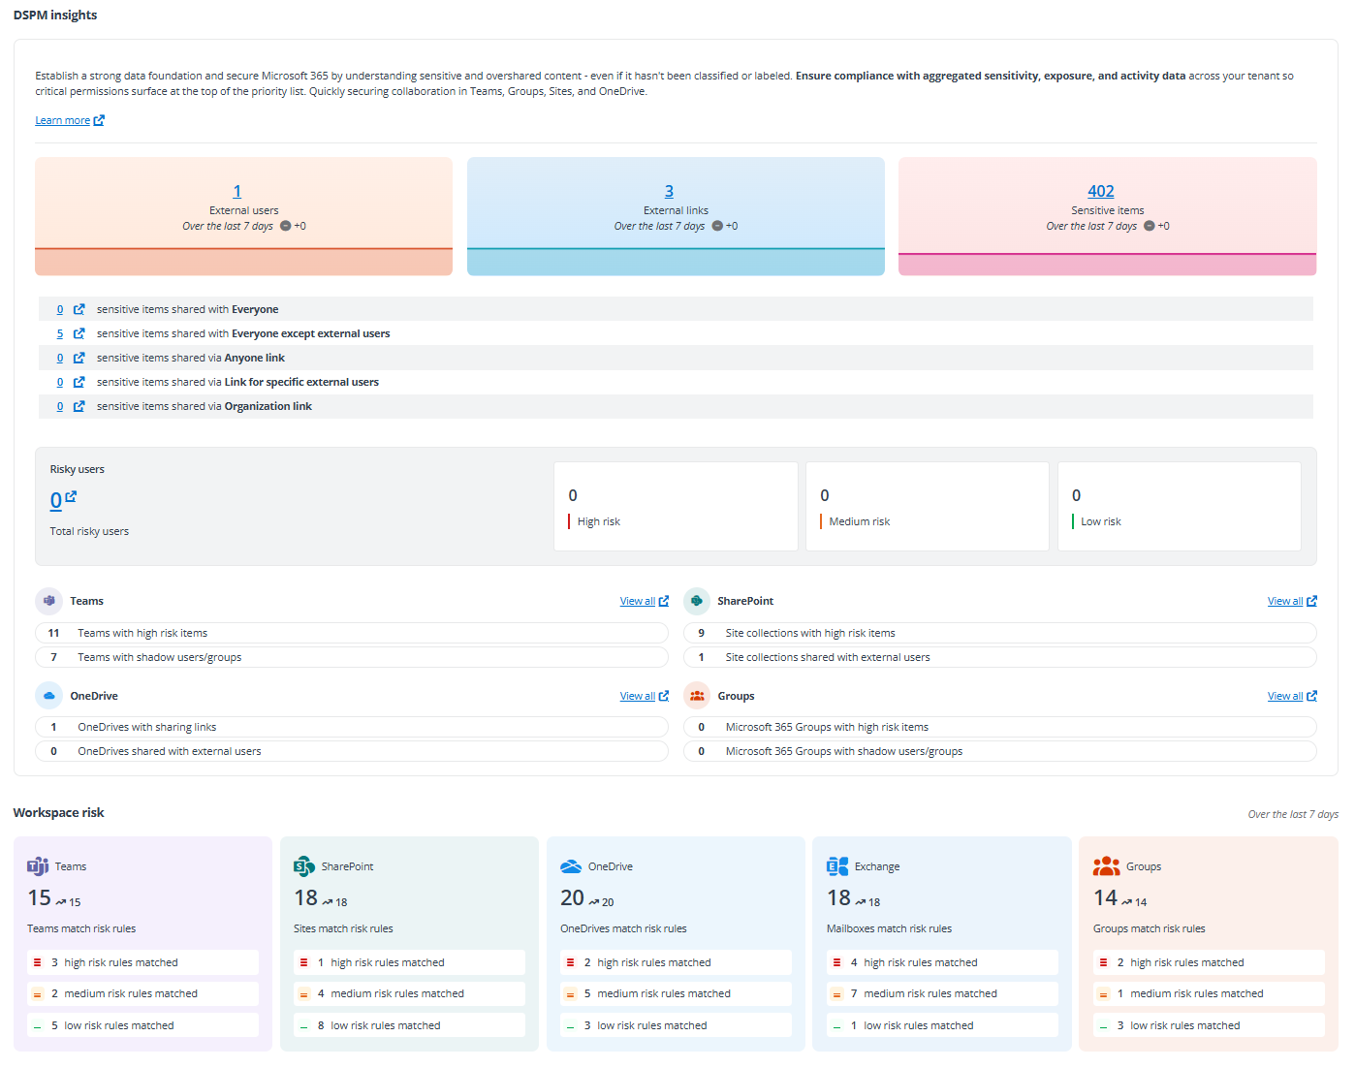Open the 1 External users count
The height and width of the screenshot is (1068, 1355).
point(237,191)
